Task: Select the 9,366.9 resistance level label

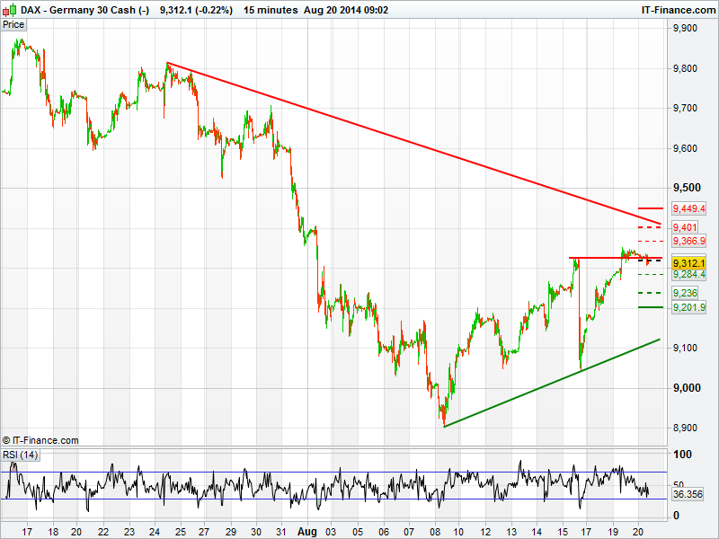Action: click(x=688, y=241)
